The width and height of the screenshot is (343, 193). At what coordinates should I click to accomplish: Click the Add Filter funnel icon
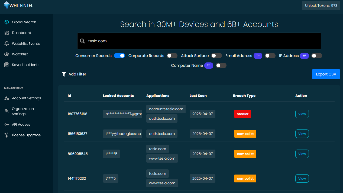pyautogui.click(x=64, y=74)
